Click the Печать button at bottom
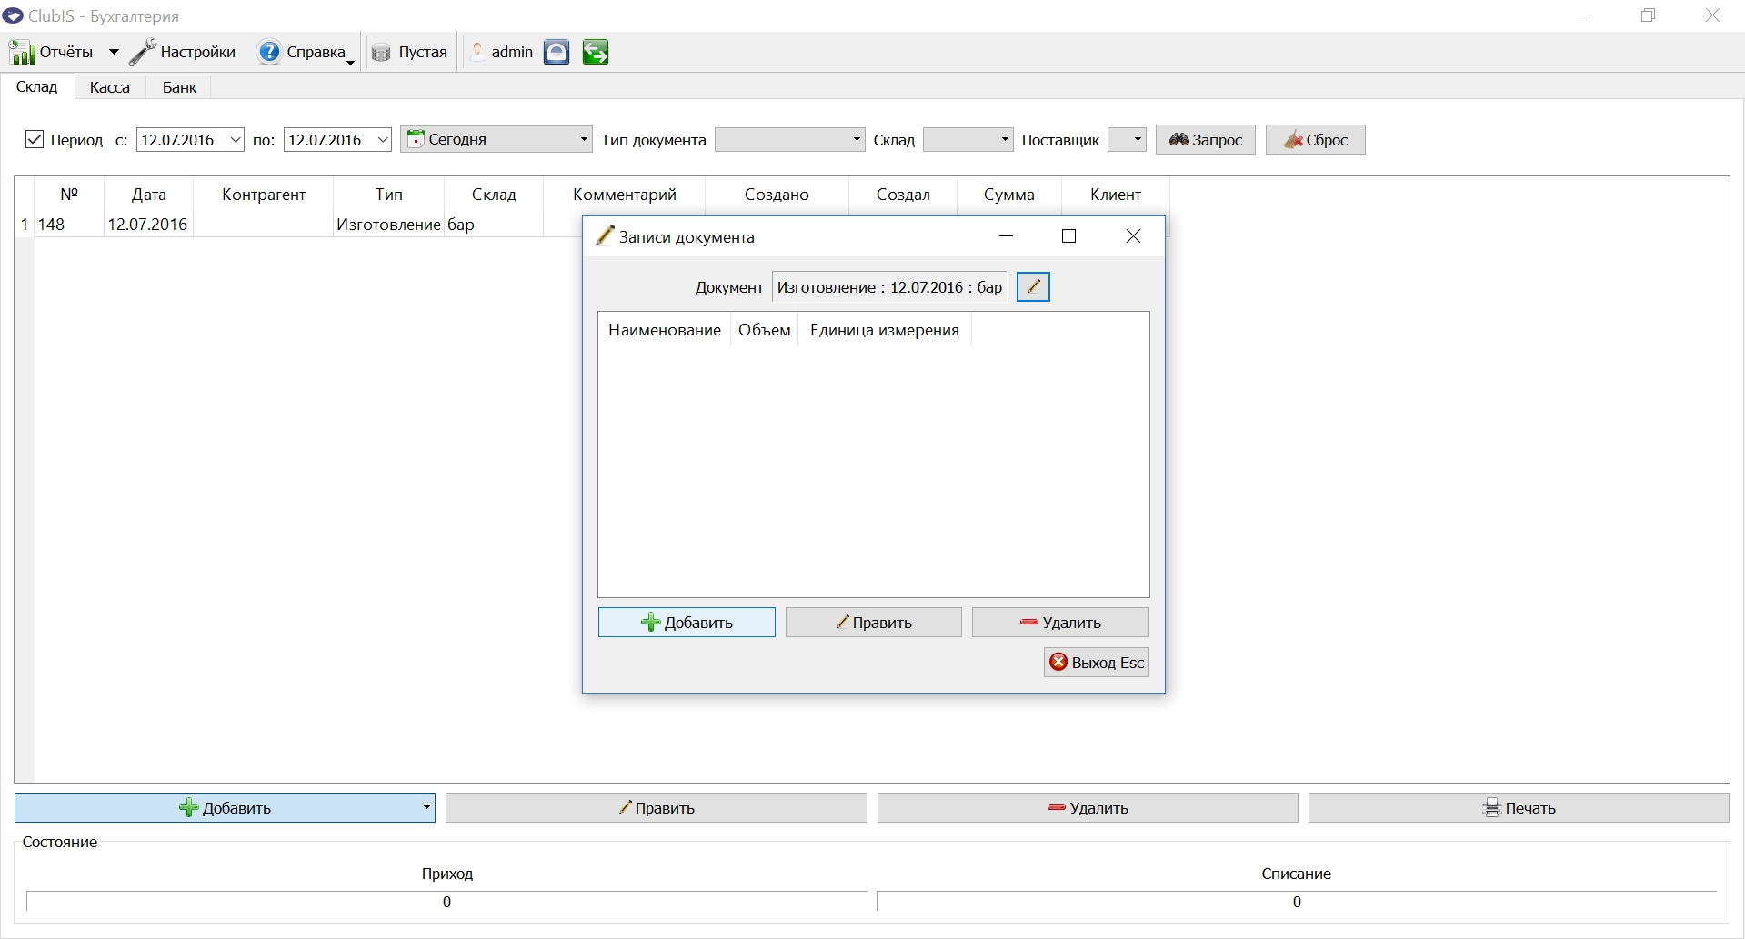The height and width of the screenshot is (939, 1745). [1519, 808]
